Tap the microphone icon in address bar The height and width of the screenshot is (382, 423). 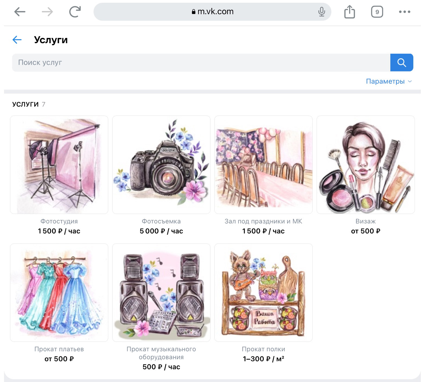[x=322, y=12]
